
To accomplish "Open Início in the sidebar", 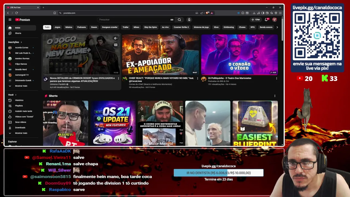I will pos(21,28).
